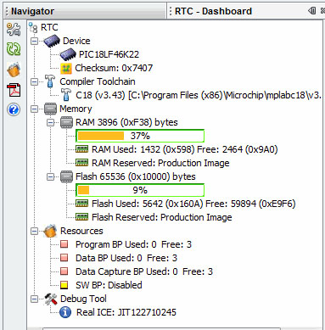Collapse the Resources tree node
Image resolution: width=325 pixels, height=330 pixels.
(x=34, y=232)
